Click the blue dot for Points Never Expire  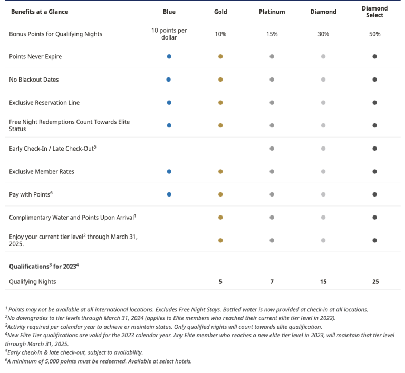[x=169, y=56]
